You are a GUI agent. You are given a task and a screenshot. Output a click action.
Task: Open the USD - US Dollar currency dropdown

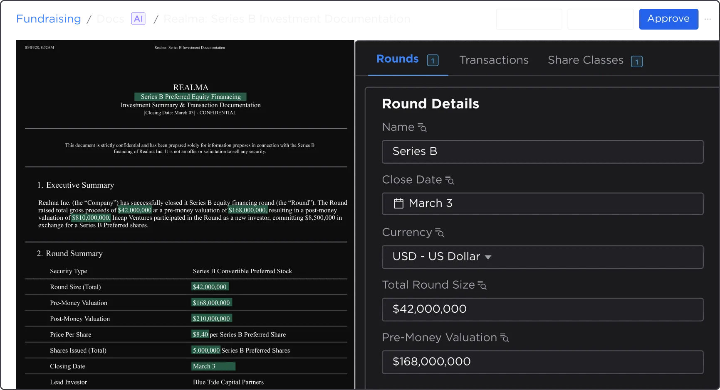click(x=543, y=257)
